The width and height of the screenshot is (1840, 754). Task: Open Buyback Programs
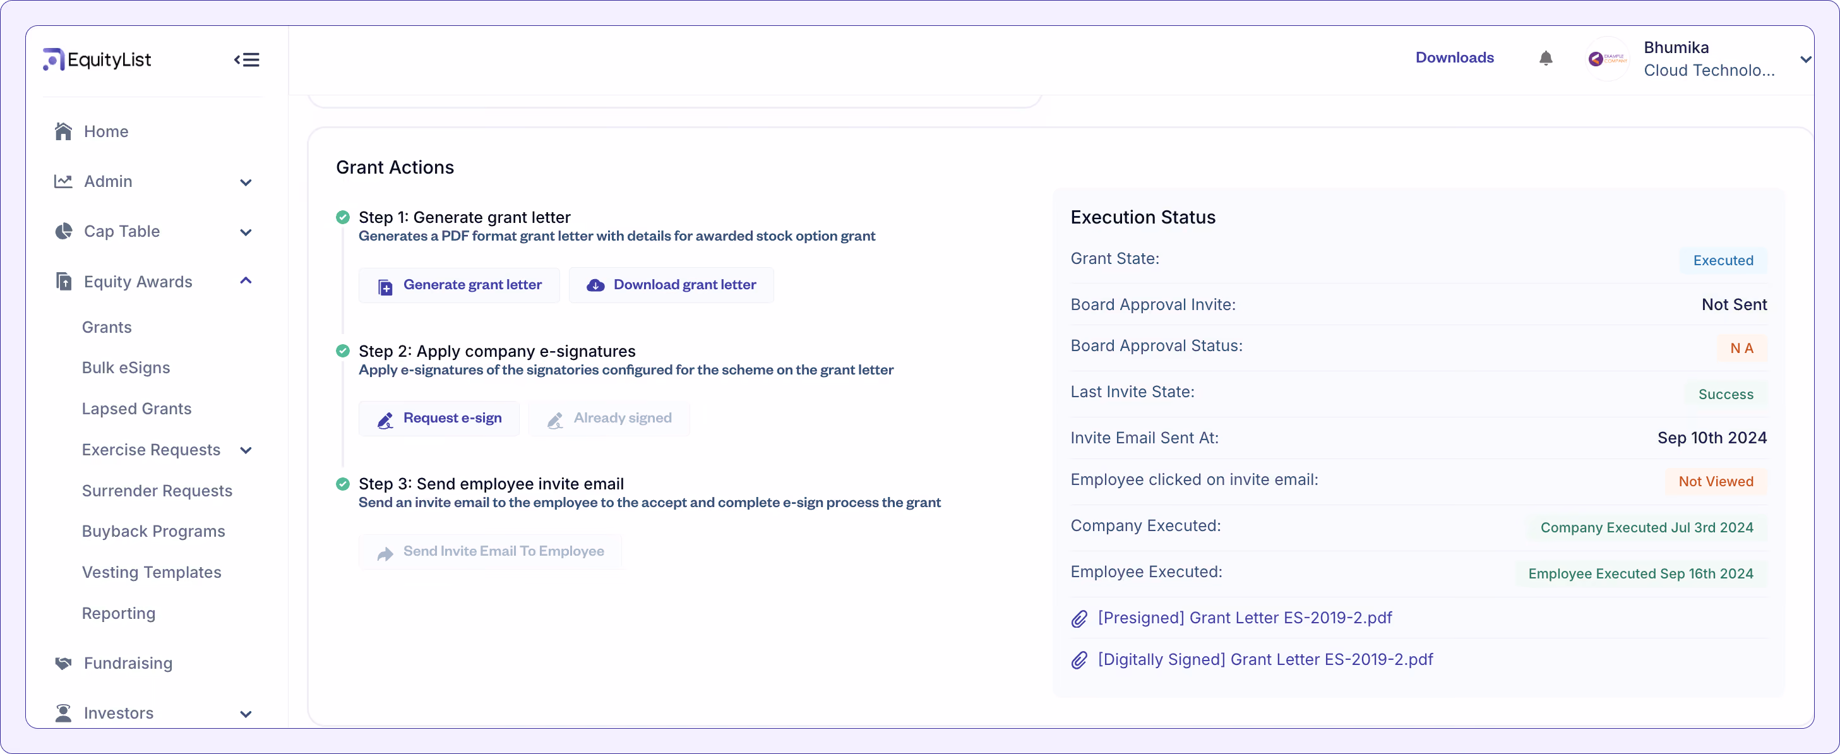pos(153,531)
